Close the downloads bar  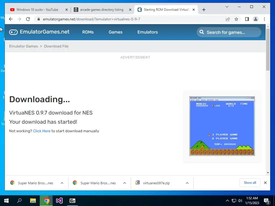coord(265,183)
